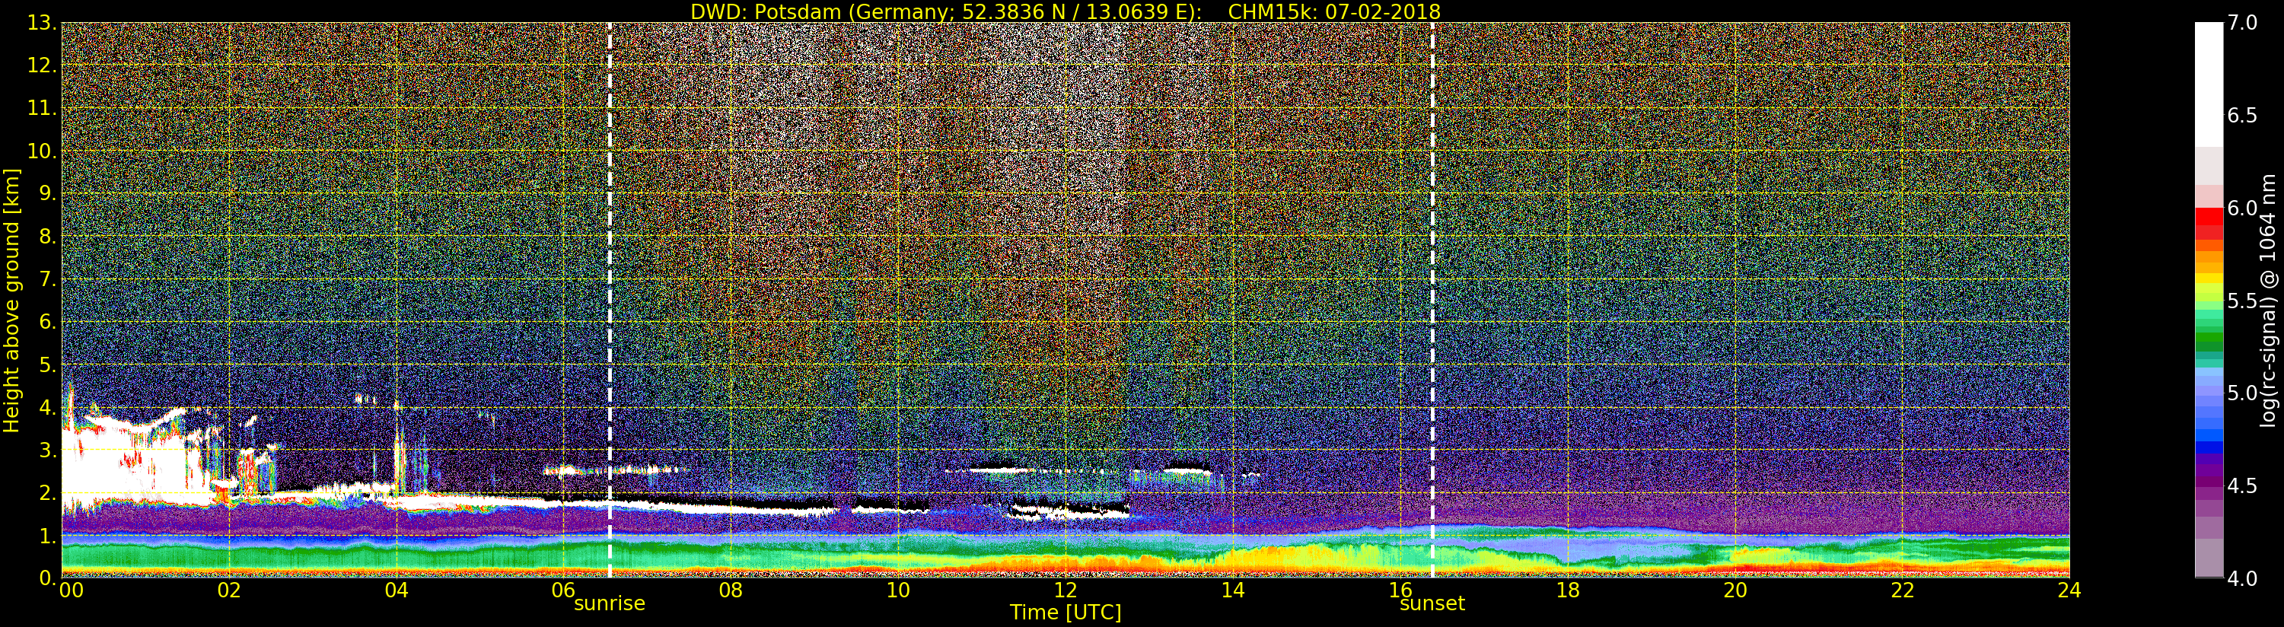Image resolution: width=2284 pixels, height=627 pixels.
Task: Click the '4.5' colorbar tick label
Action: coord(2242,486)
